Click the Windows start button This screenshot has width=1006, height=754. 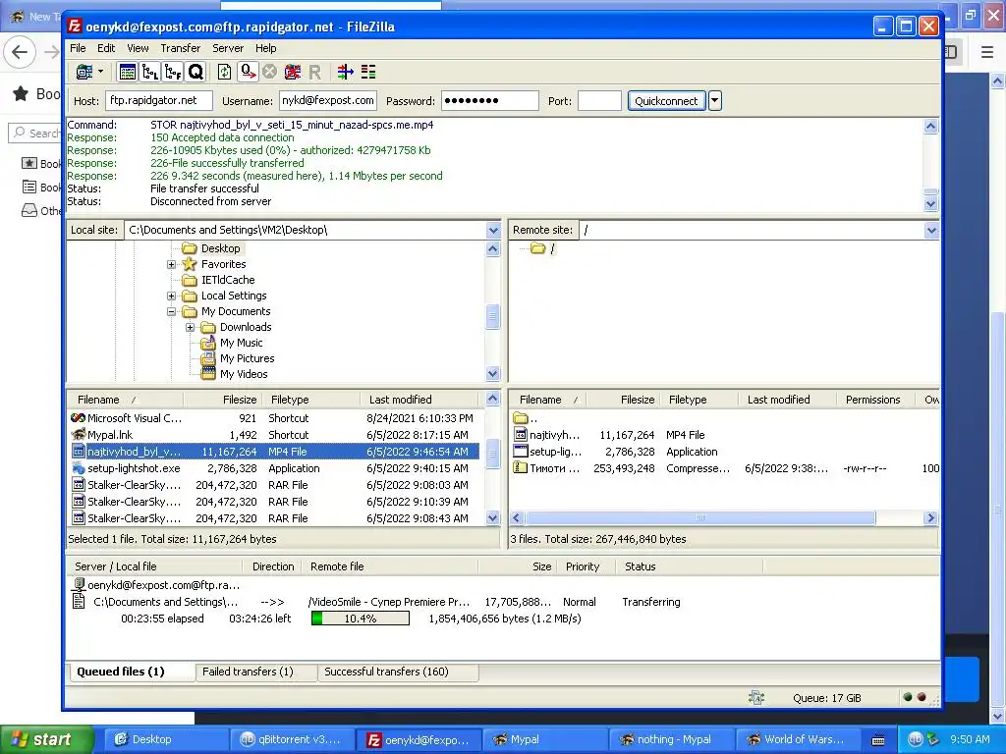click(46, 739)
